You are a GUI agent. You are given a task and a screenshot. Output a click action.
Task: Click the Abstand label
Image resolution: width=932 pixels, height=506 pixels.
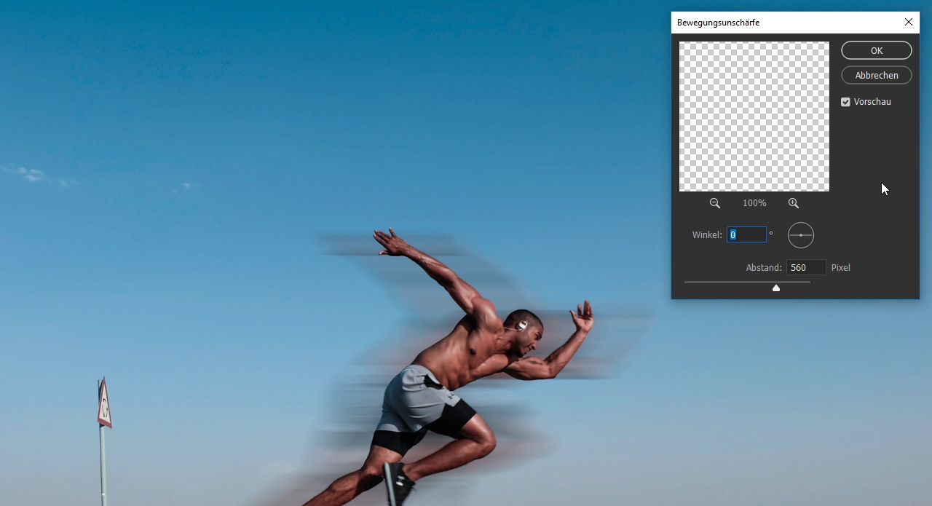click(x=764, y=268)
